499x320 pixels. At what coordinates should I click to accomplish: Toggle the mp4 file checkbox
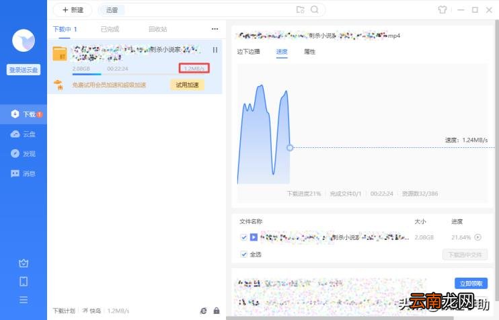[x=243, y=237]
